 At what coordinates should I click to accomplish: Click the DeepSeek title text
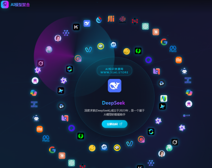click(x=113, y=103)
